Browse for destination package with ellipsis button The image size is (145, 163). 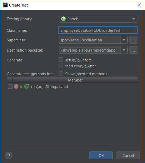click(134, 50)
